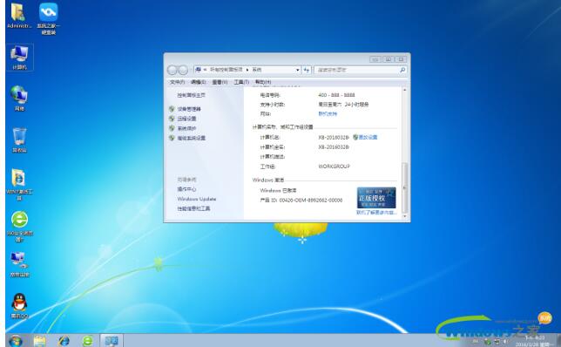Screen dimensions: 561x347
Task: Switch to the System window taskbar button
Action: [112, 341]
